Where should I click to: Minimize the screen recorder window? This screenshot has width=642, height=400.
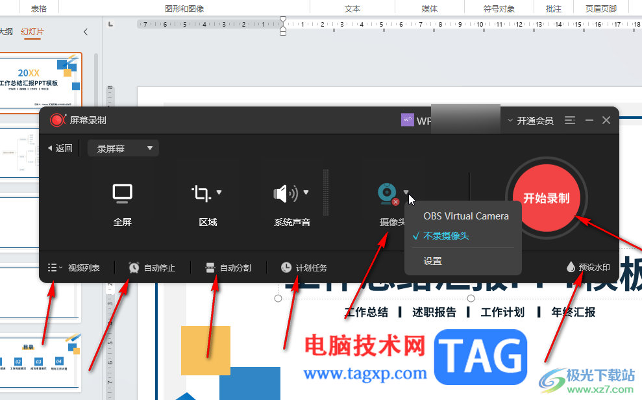589,120
